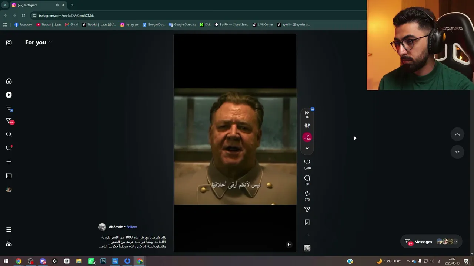Open the taskbar clock and date

coord(452,261)
